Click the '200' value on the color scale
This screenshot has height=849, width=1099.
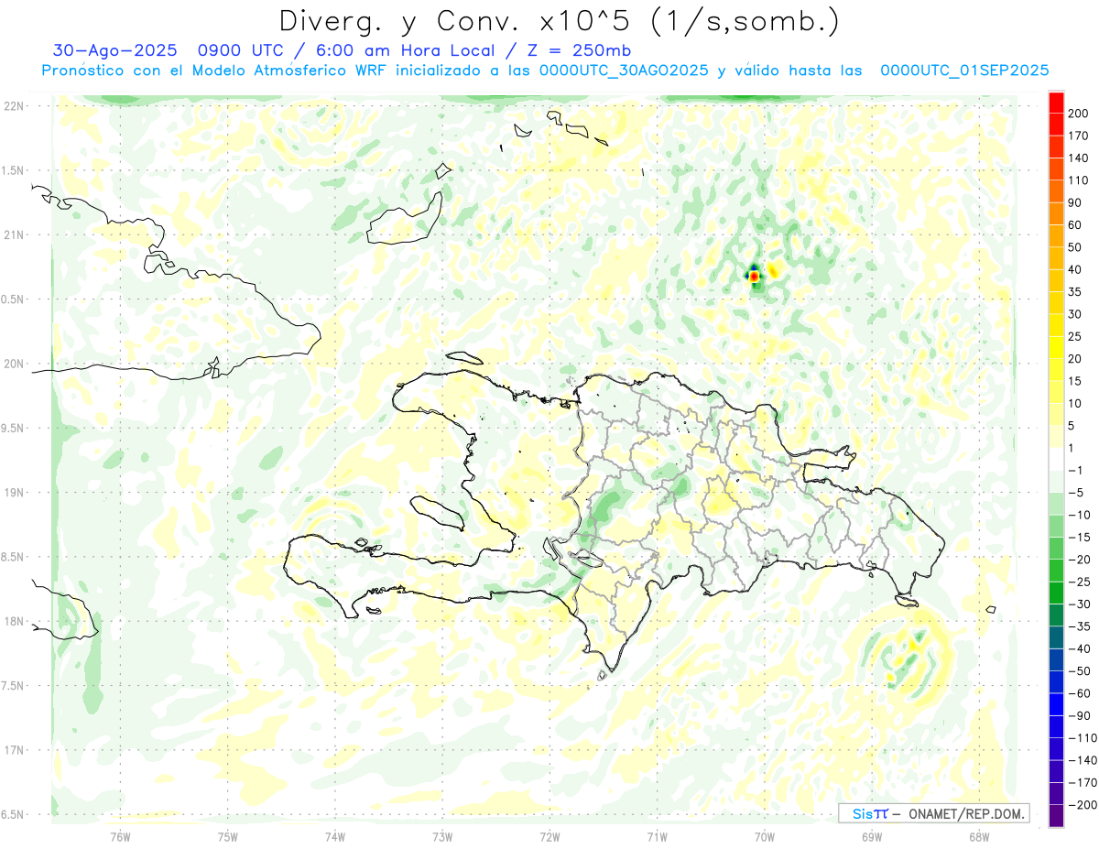(x=1079, y=113)
